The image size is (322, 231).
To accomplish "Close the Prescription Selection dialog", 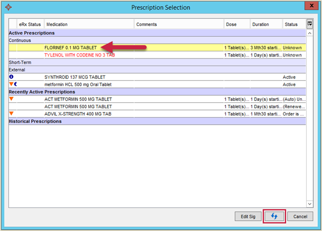I will (x=309, y=7).
